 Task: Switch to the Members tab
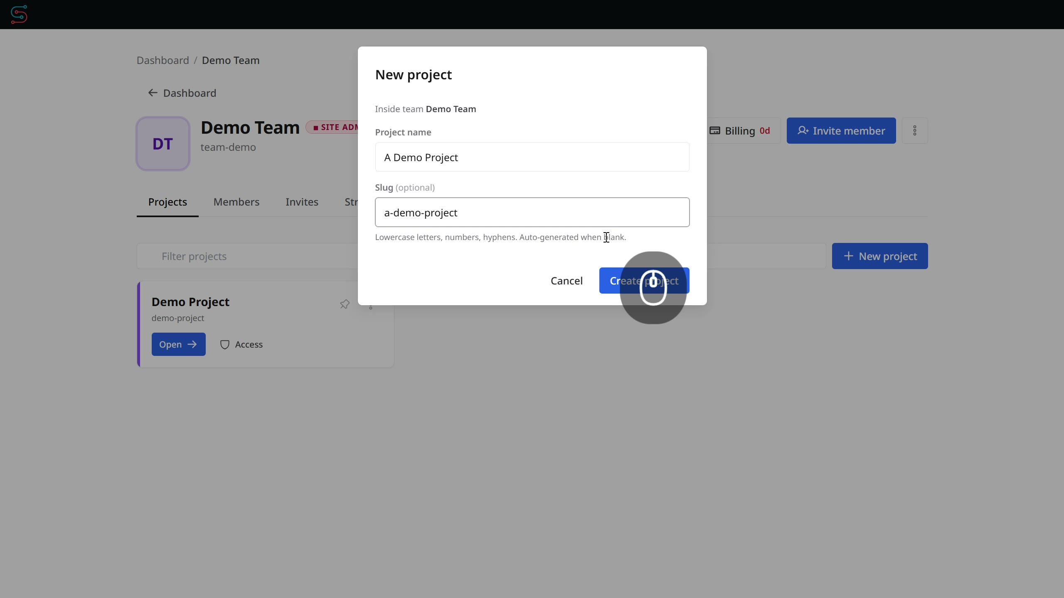(x=236, y=202)
